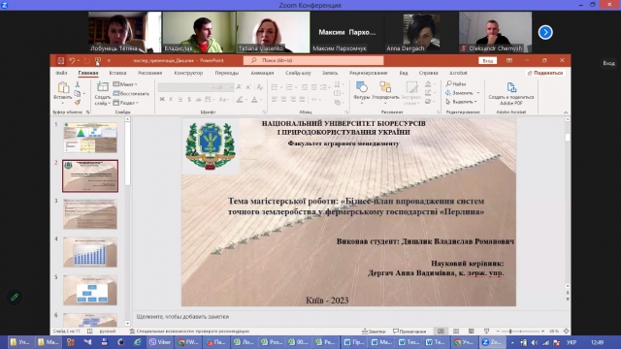
Task: Click the Paste (Вставить) clipboard icon
Action: (x=63, y=87)
